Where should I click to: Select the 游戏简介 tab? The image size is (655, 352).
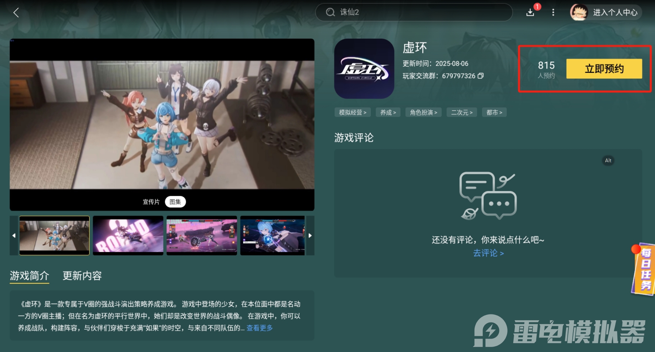click(29, 276)
